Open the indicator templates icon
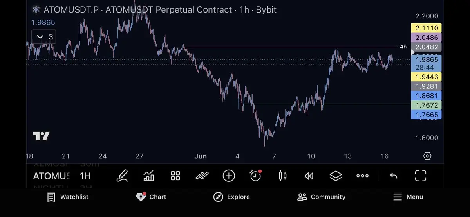The height and width of the screenshot is (217, 470). pos(202,176)
